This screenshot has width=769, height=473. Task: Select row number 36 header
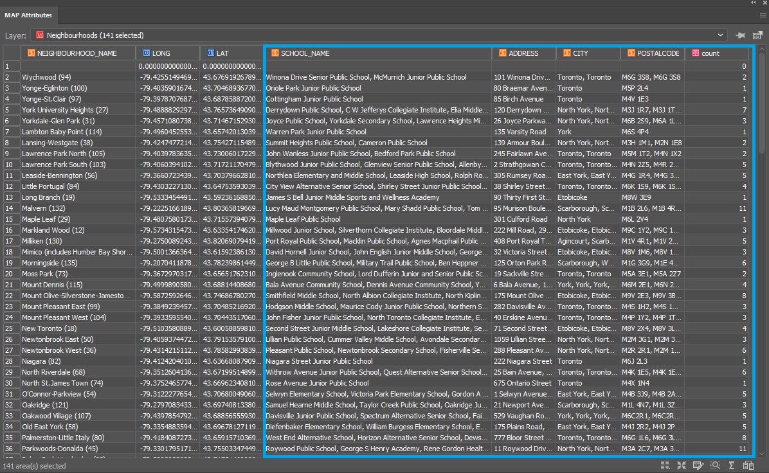click(12, 449)
